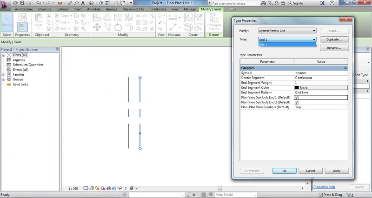Select the Text tool (A) in Quick Access
Image resolution: width=372 pixels, height=198 pixels.
[x=83, y=3]
